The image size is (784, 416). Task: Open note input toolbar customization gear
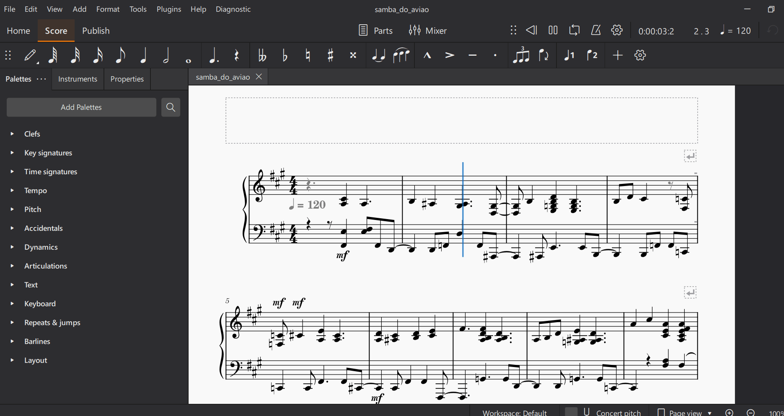(640, 55)
